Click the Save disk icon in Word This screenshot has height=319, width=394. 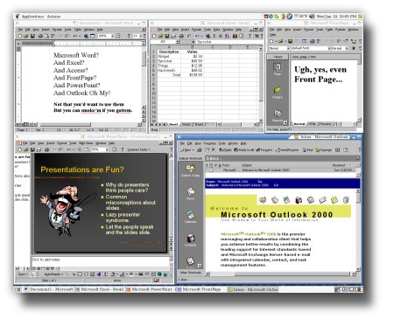click(32, 36)
